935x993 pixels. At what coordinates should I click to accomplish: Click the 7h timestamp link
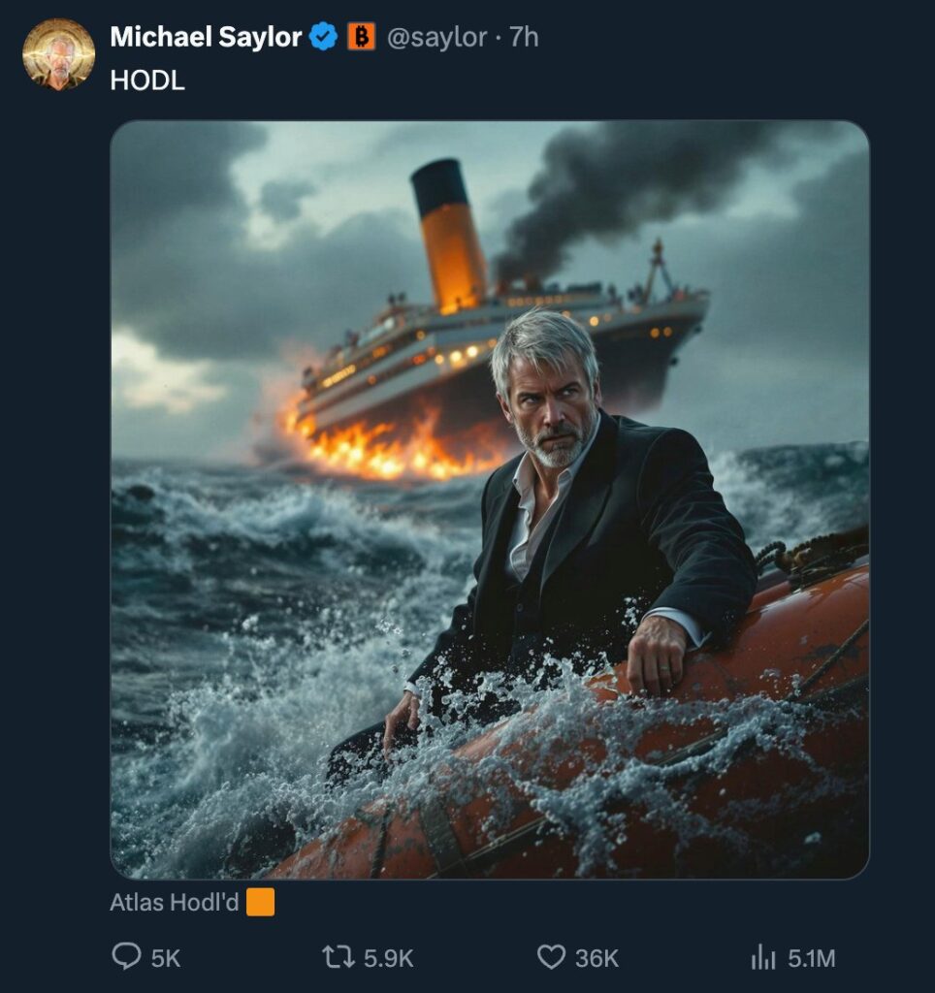tap(524, 38)
